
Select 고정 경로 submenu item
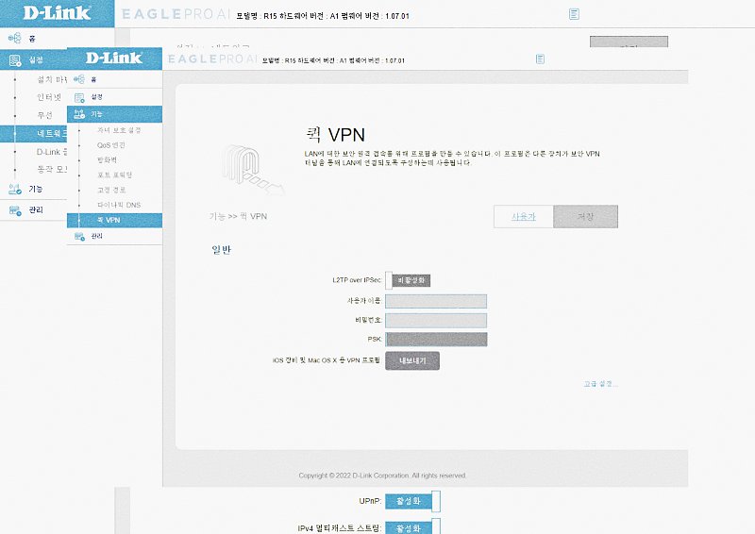[111, 190]
